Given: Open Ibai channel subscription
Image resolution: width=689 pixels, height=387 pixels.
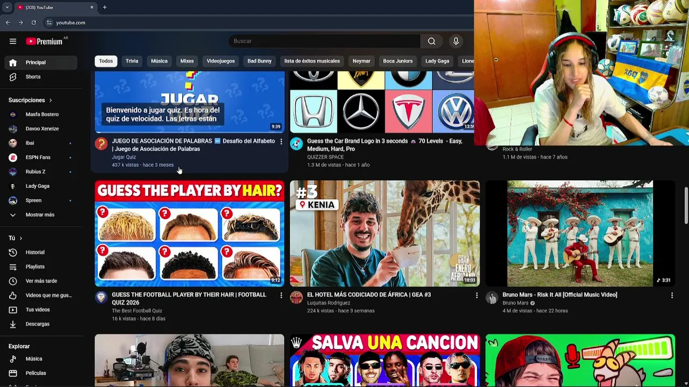Looking at the screenshot, I should pyautogui.click(x=41, y=143).
